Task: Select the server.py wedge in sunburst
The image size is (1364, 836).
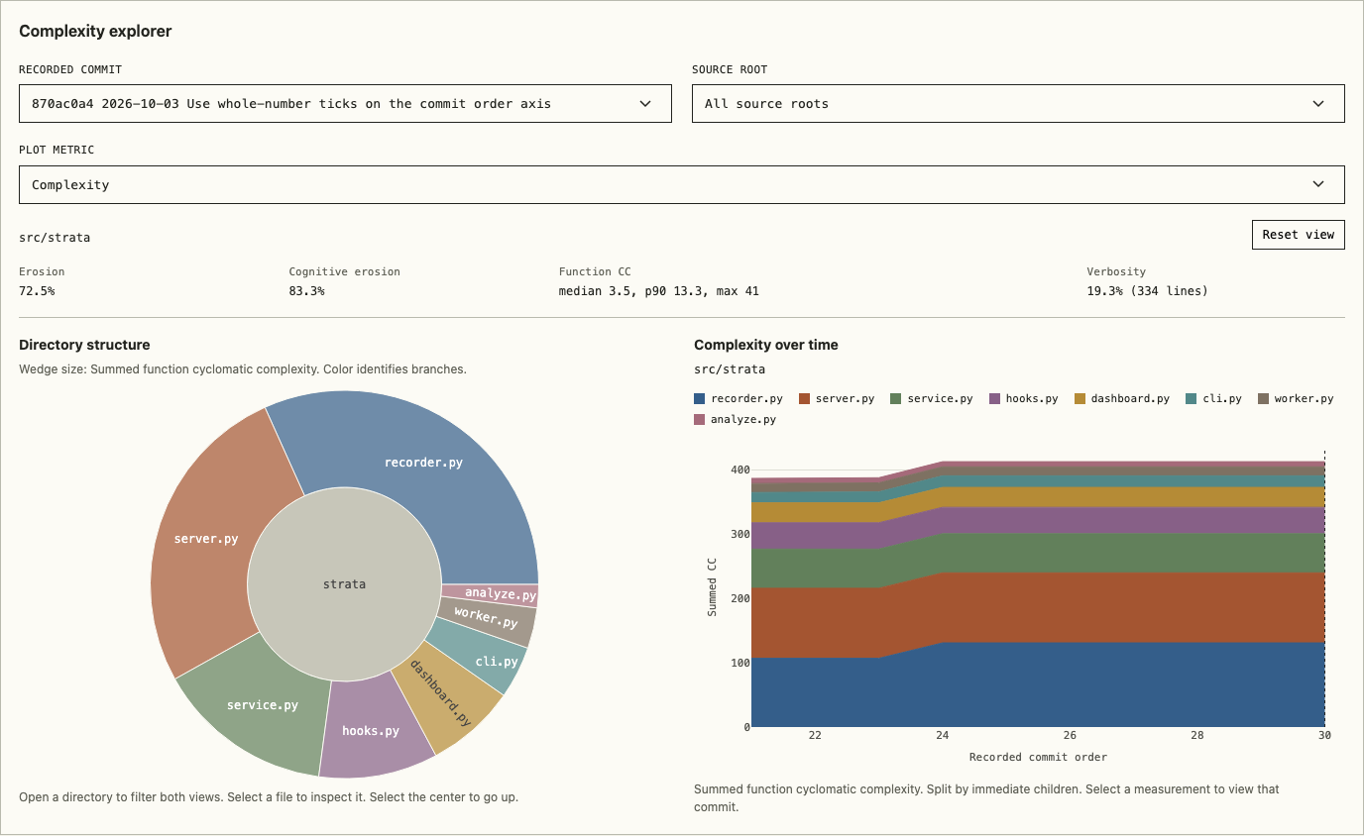Action: 206,539
